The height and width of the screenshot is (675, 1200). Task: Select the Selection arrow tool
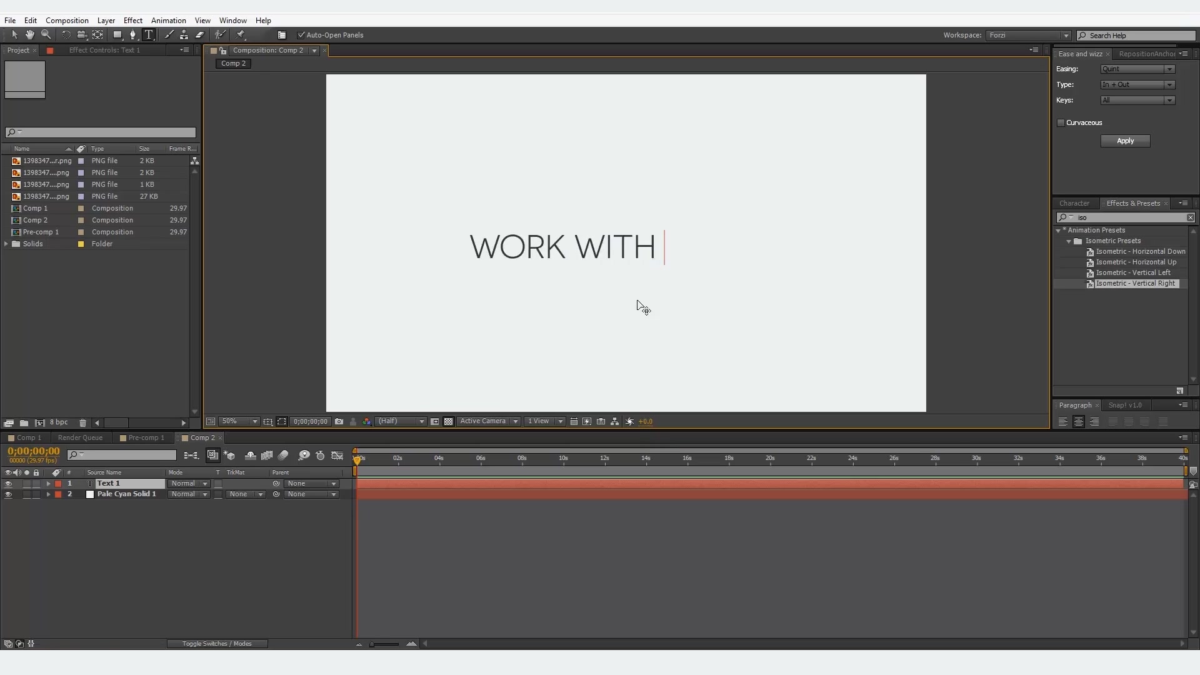[x=14, y=35]
